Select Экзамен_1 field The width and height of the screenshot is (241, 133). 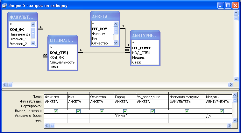coord(20,39)
